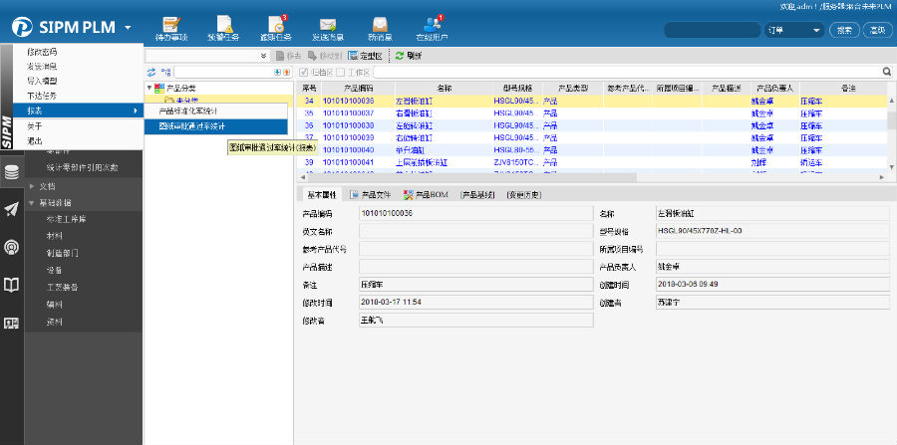Open the 发送消息 envelope icon
897x445 pixels.
tap(326, 27)
